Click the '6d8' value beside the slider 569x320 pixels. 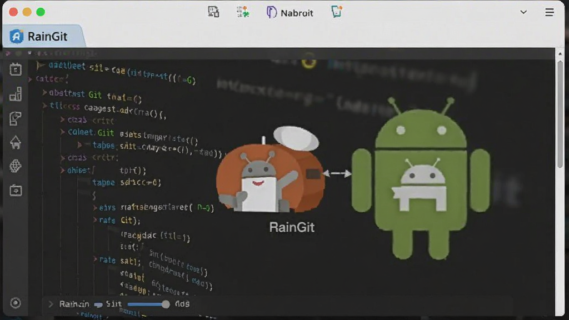click(182, 304)
